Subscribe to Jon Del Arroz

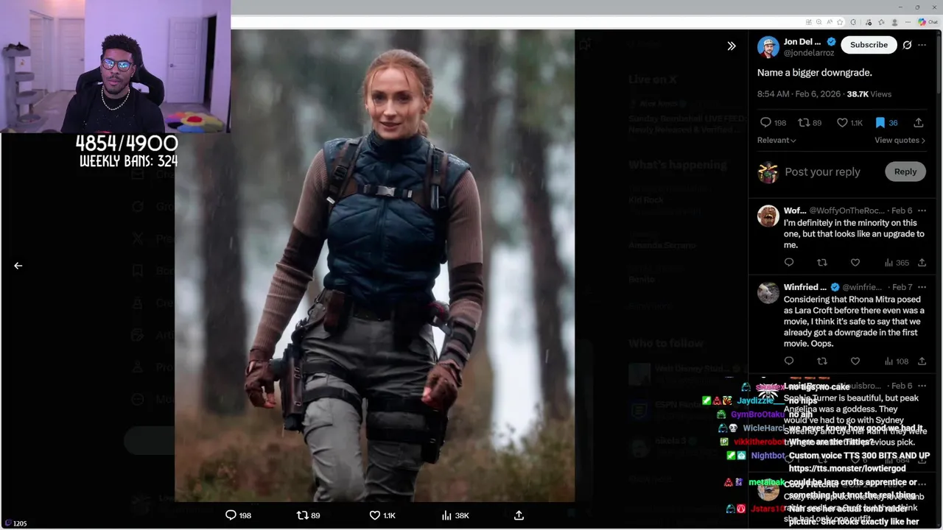[x=869, y=45]
